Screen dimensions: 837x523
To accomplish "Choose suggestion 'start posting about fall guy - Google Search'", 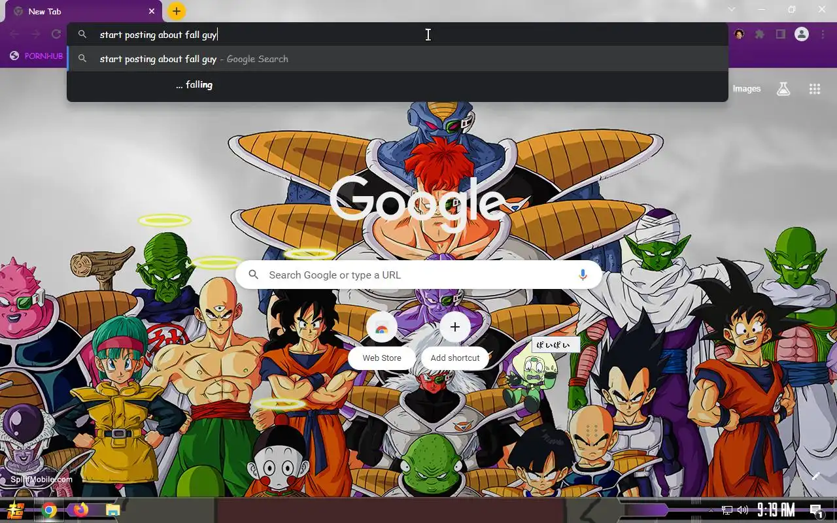I will 398,59.
